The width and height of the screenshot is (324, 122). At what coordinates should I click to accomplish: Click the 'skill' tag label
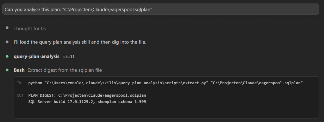click(69, 57)
